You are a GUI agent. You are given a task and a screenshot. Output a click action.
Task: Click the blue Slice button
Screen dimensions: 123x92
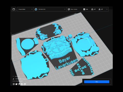tap(97, 82)
